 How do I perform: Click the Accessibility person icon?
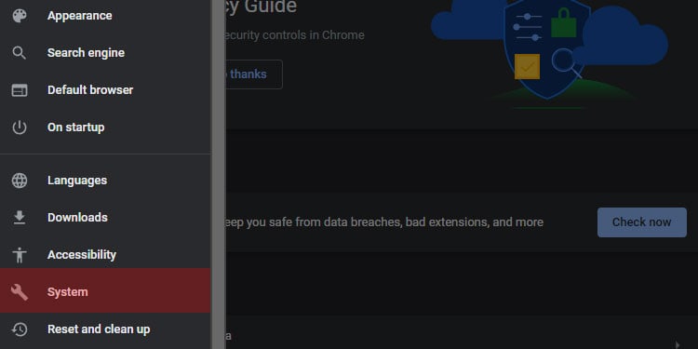click(20, 255)
